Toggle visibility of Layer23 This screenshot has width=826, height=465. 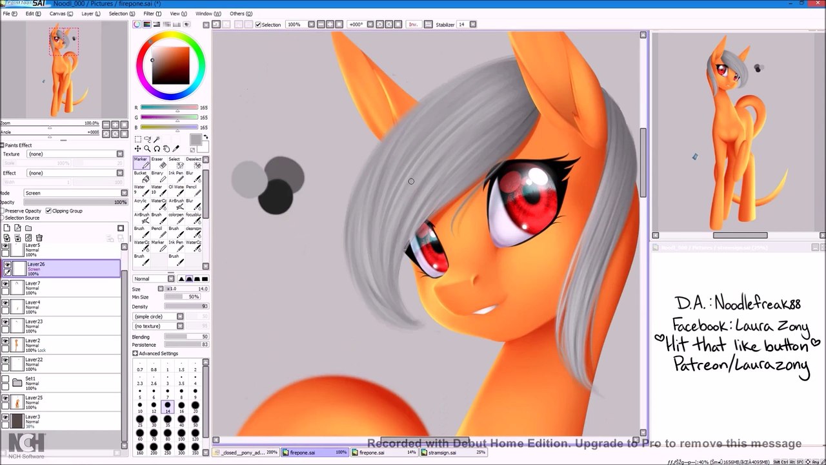pos(6,322)
